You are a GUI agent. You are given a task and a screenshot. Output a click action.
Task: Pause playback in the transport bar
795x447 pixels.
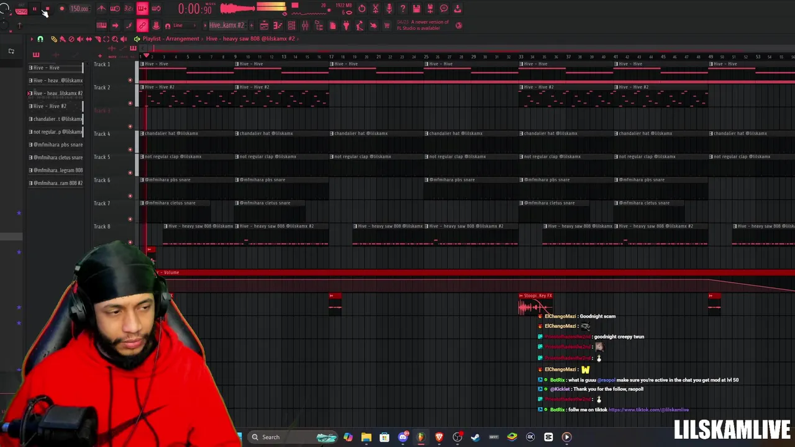click(34, 9)
